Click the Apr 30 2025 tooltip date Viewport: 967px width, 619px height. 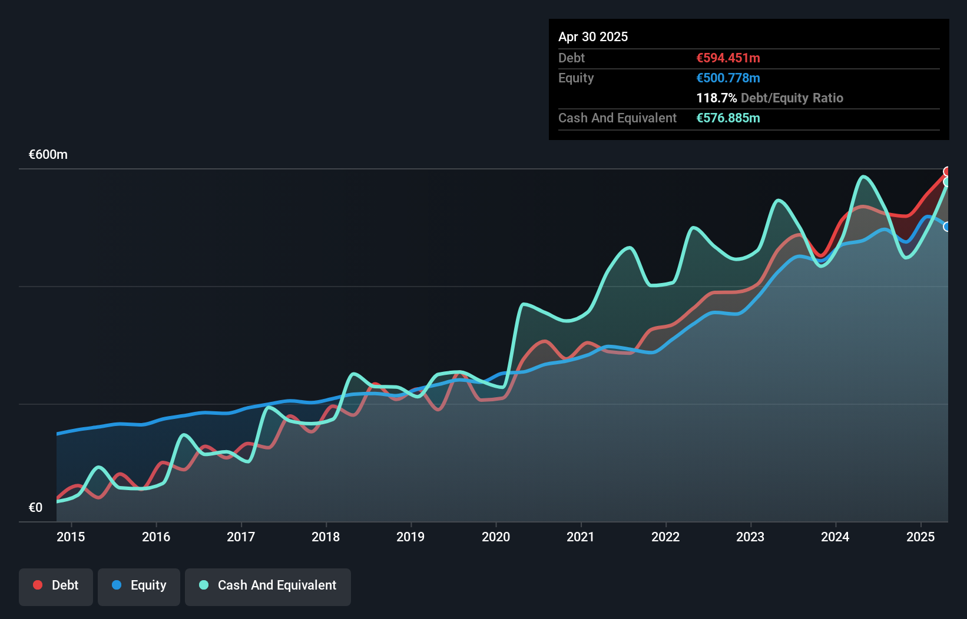click(593, 36)
